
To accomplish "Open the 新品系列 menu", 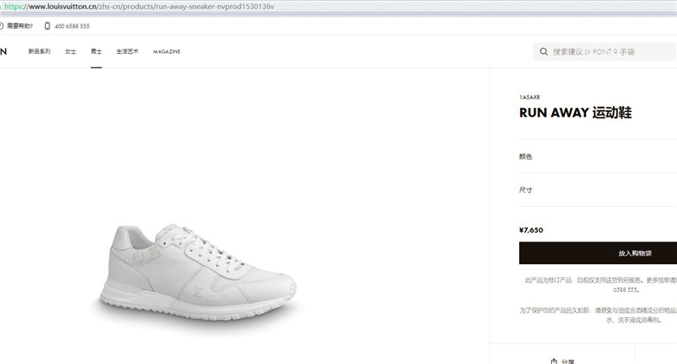I will [x=39, y=51].
